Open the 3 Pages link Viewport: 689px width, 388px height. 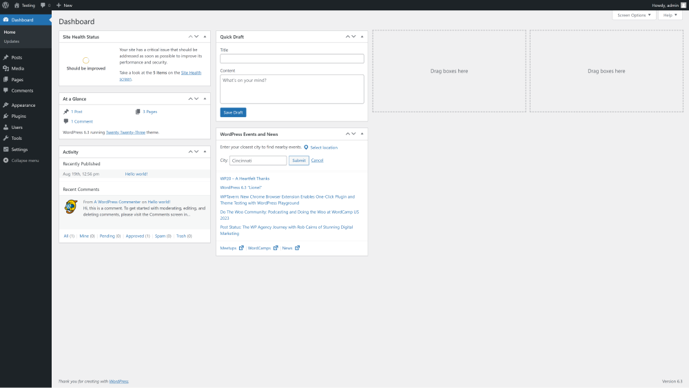[x=150, y=112]
